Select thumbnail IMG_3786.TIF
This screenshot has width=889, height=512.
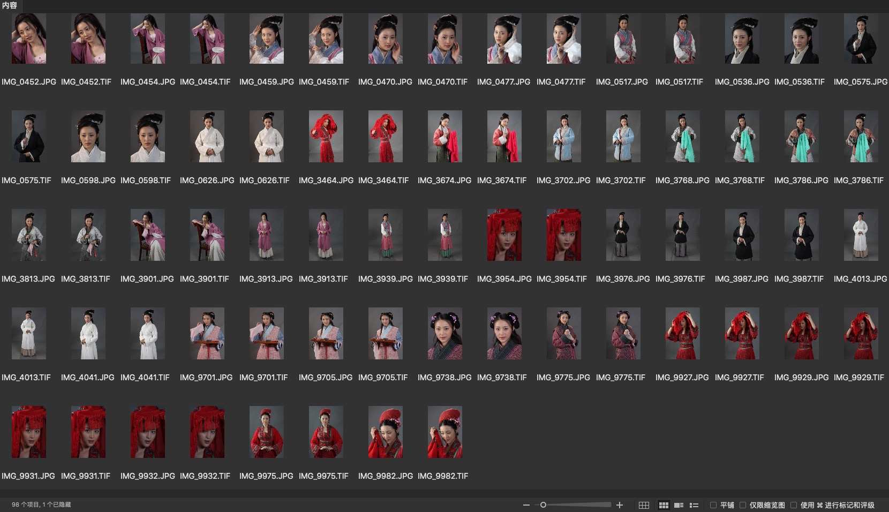click(861, 137)
